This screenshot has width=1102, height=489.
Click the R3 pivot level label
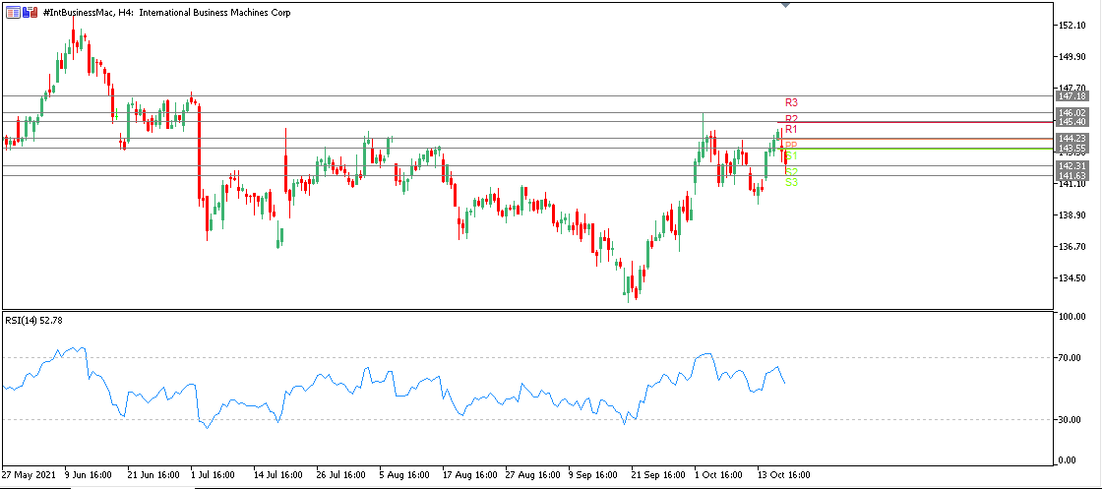point(791,102)
